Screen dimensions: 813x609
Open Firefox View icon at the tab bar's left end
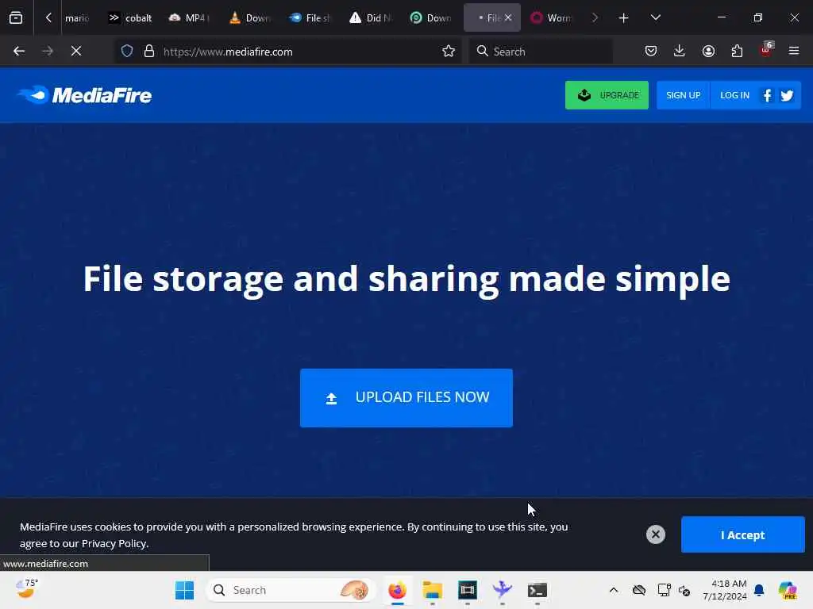pyautogui.click(x=16, y=18)
